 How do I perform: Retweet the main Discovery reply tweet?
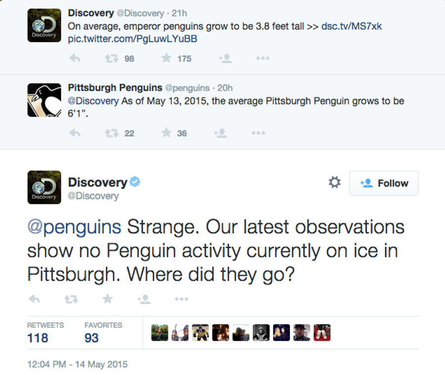(x=71, y=299)
